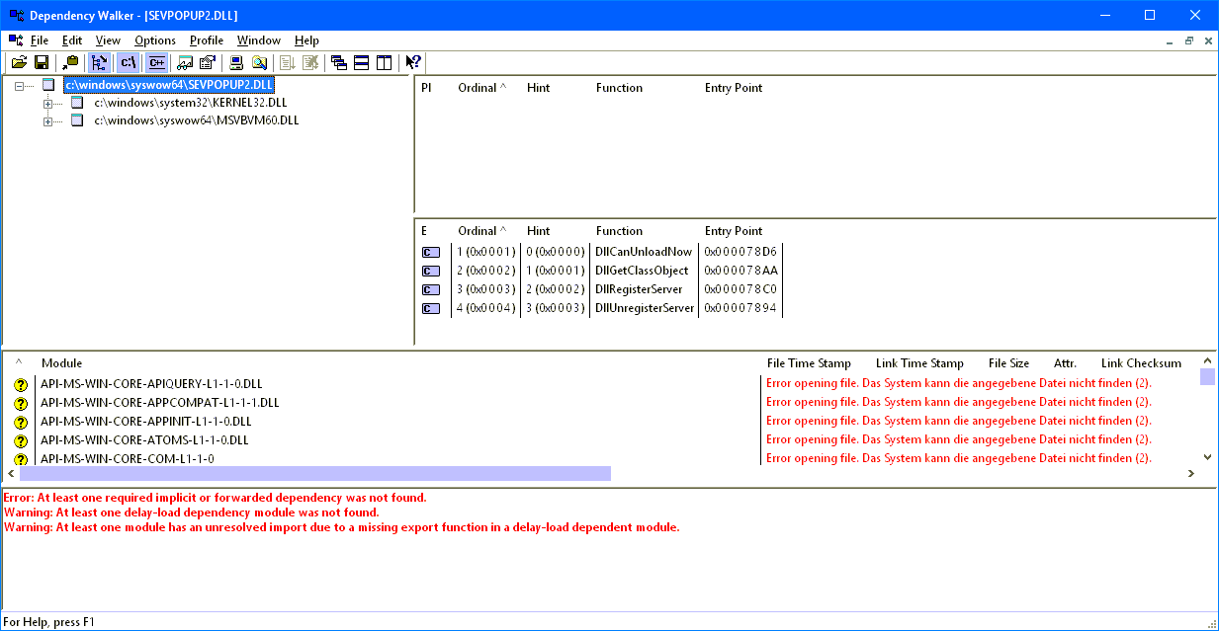This screenshot has height=631, width=1219.
Task: Sort by the Attr. column header
Action: pyautogui.click(x=1065, y=363)
